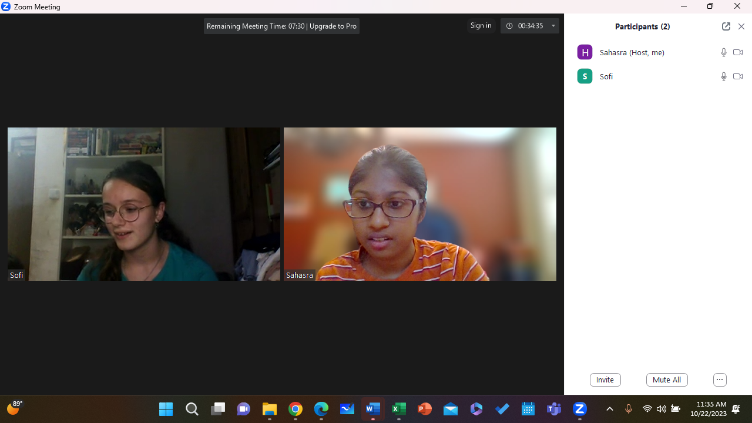Click Sahasra's purple H avatar
The height and width of the screenshot is (423, 752).
point(585,52)
